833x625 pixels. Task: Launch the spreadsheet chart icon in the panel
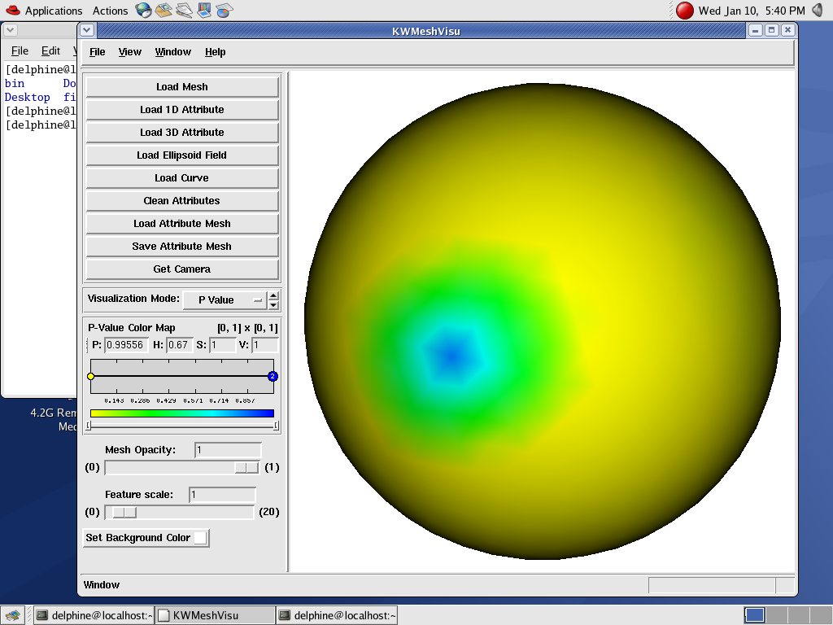pos(225,11)
